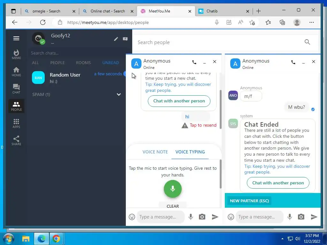This screenshot has height=245, width=327.
Task: Open emoji picker in right chat
Action: click(x=231, y=217)
